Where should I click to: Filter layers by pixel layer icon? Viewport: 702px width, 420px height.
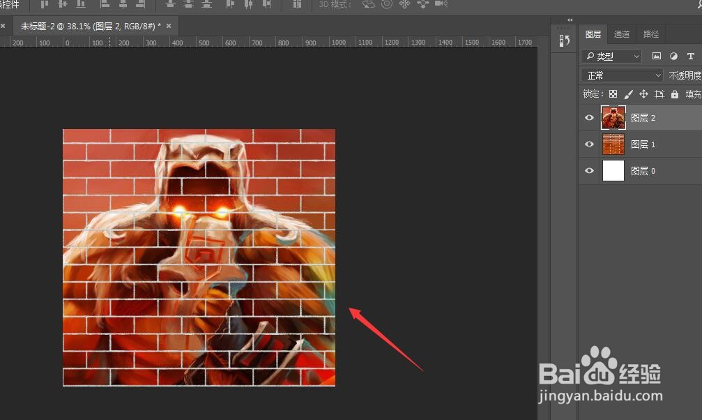point(656,56)
